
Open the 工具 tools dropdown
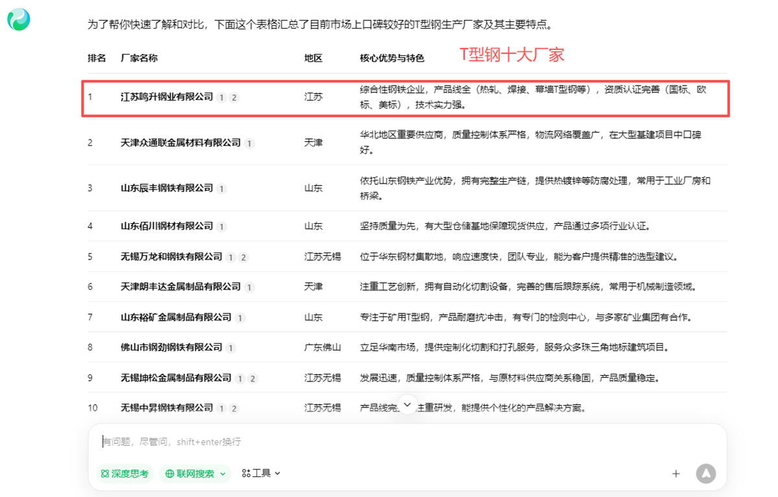click(x=261, y=474)
